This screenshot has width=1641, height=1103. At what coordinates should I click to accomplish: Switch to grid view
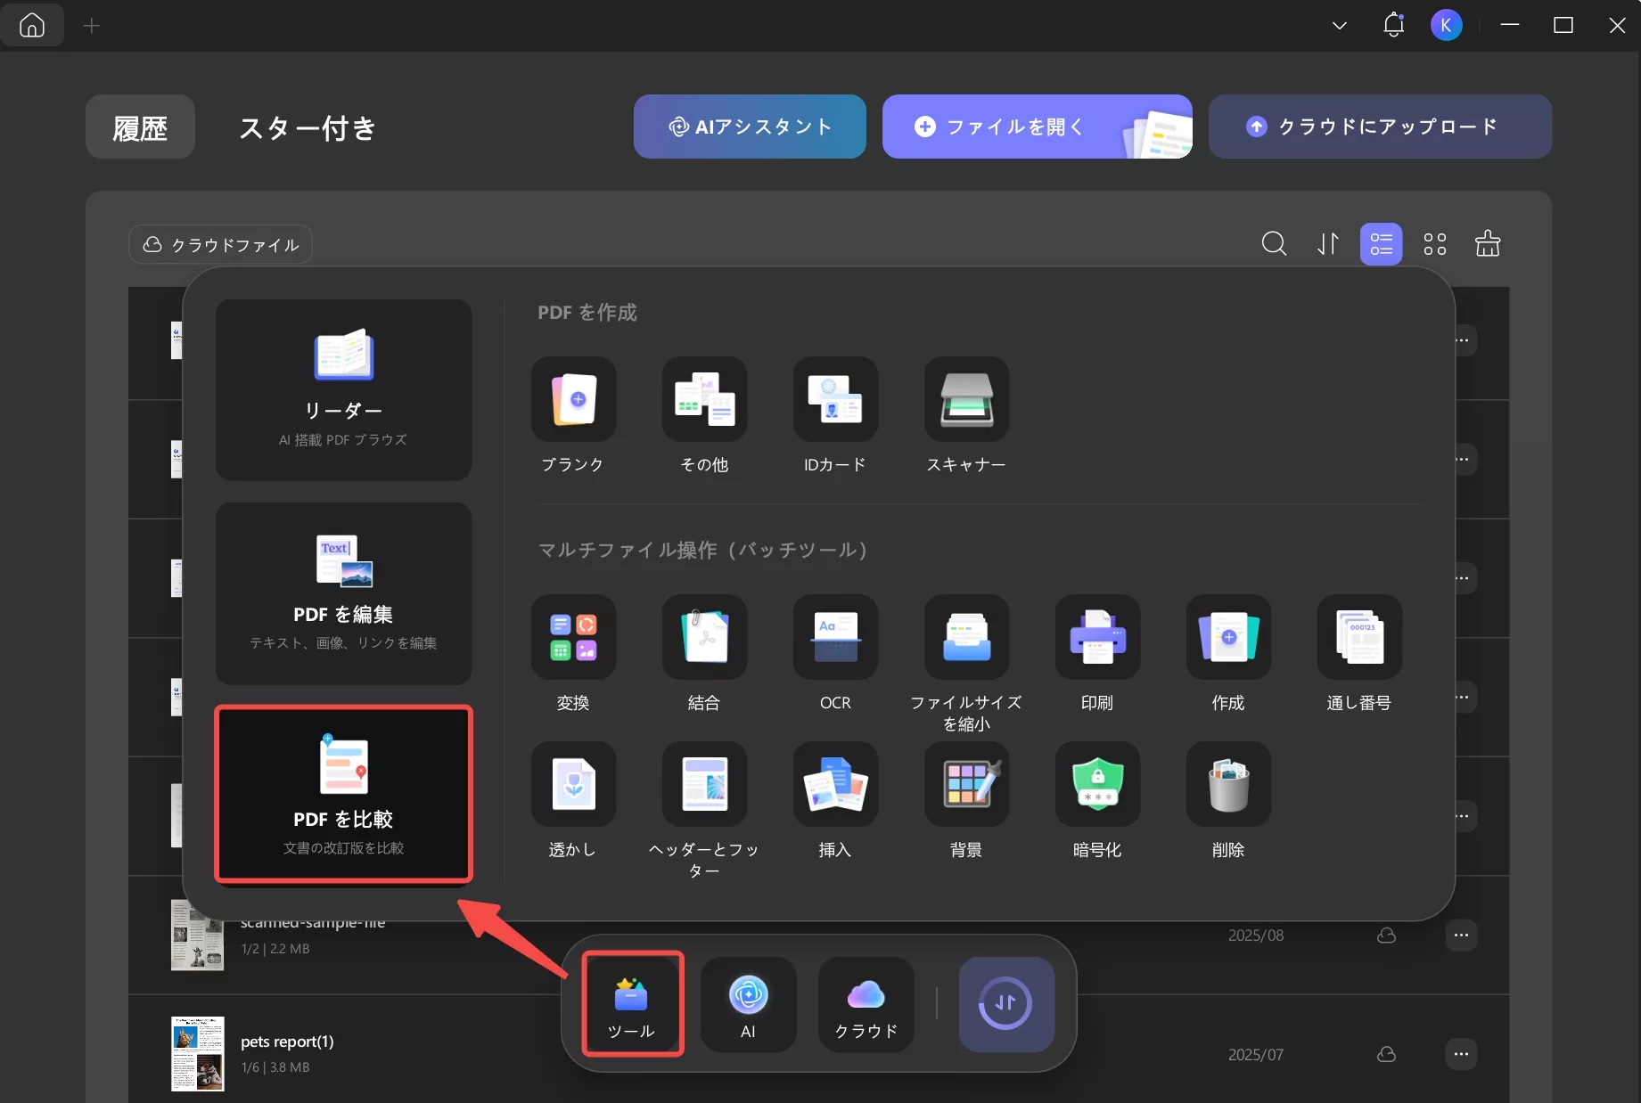(1435, 243)
